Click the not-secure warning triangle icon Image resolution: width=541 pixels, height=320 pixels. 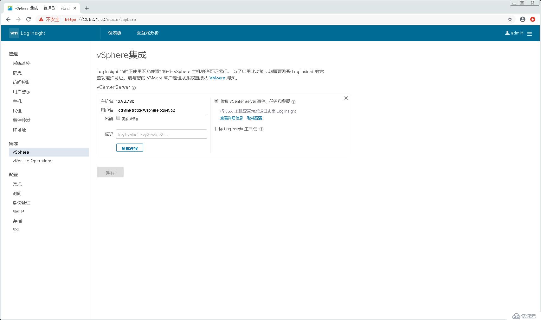(x=41, y=19)
